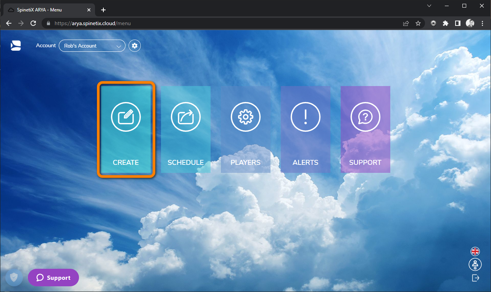Open the Chrome browser profile avatar

pos(470,23)
